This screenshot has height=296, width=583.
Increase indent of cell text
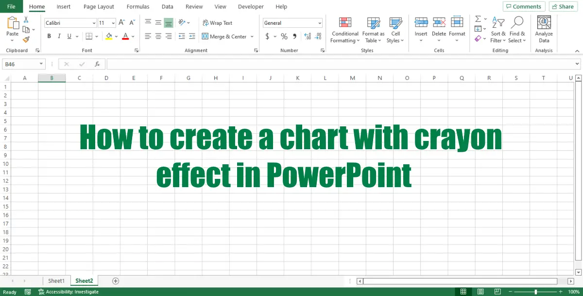click(x=192, y=36)
